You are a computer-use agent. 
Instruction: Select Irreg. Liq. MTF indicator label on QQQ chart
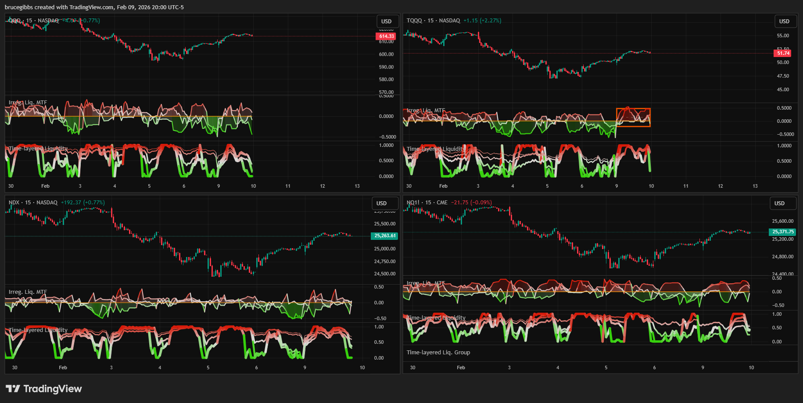point(28,103)
